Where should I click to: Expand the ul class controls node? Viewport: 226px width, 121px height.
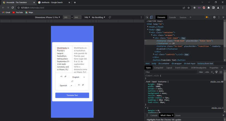point(153,54)
